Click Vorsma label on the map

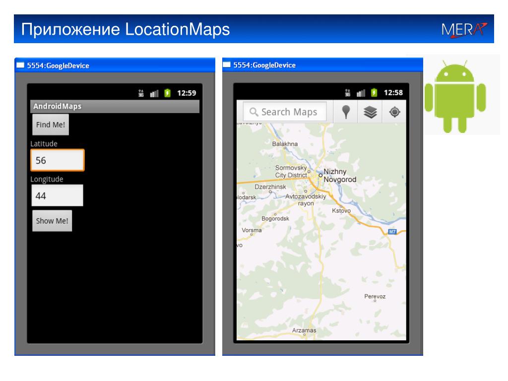click(x=252, y=230)
